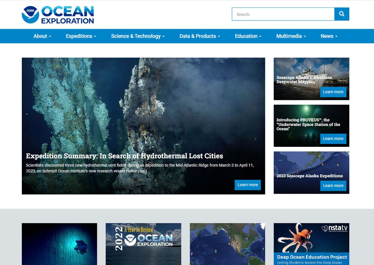Focus the Search input field
The height and width of the screenshot is (265, 374).
(283, 14)
